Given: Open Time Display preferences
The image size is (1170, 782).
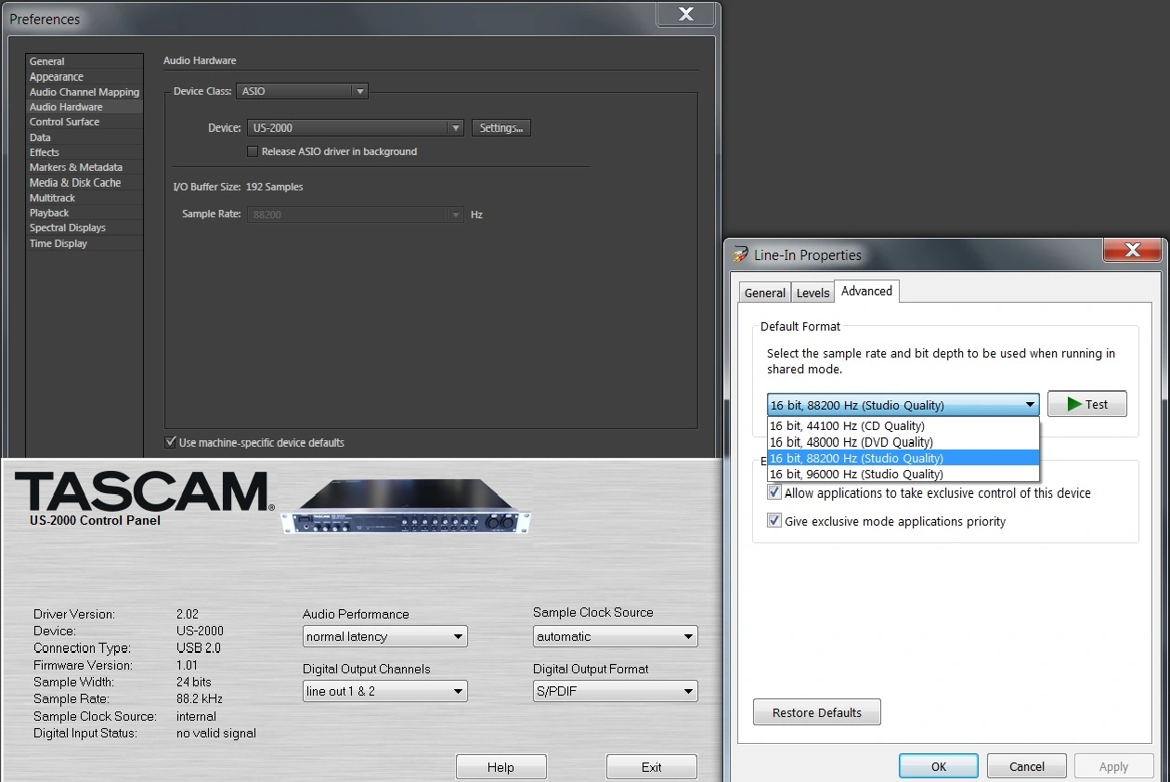Looking at the screenshot, I should 84,243.
